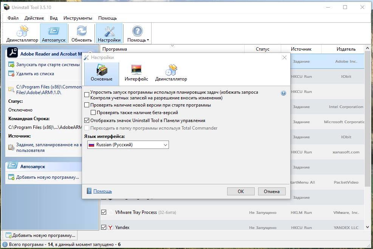Toggle the Yandex autorun checkbox

tap(104, 227)
